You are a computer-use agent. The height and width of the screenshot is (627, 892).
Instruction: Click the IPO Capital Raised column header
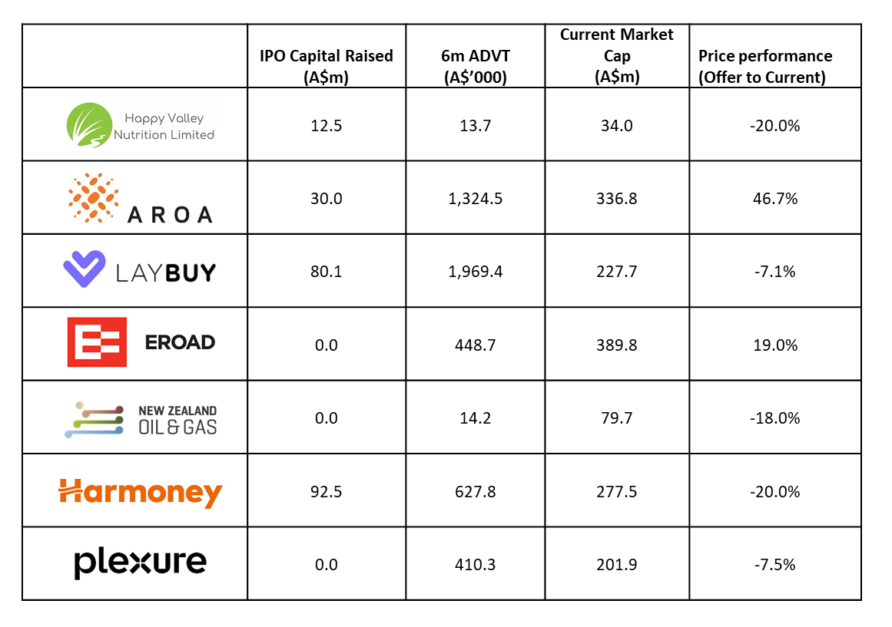coord(327,66)
